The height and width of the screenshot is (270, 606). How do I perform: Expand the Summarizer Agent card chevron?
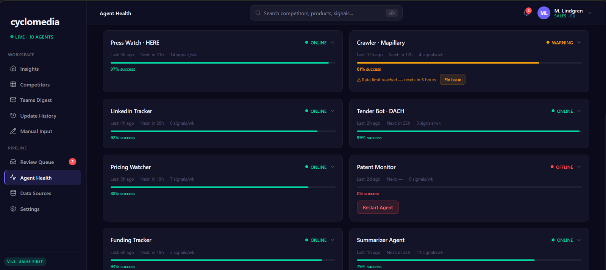[x=579, y=240]
